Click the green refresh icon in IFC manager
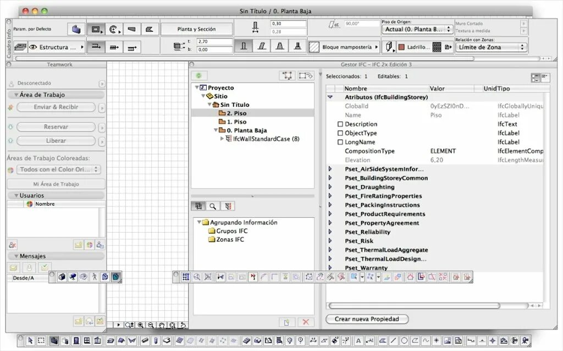The width and height of the screenshot is (563, 351). pyautogui.click(x=198, y=75)
